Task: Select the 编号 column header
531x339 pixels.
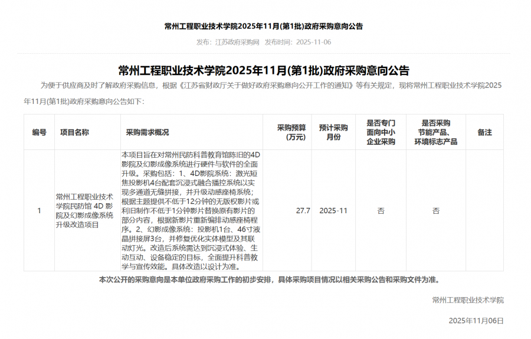Action: point(39,132)
